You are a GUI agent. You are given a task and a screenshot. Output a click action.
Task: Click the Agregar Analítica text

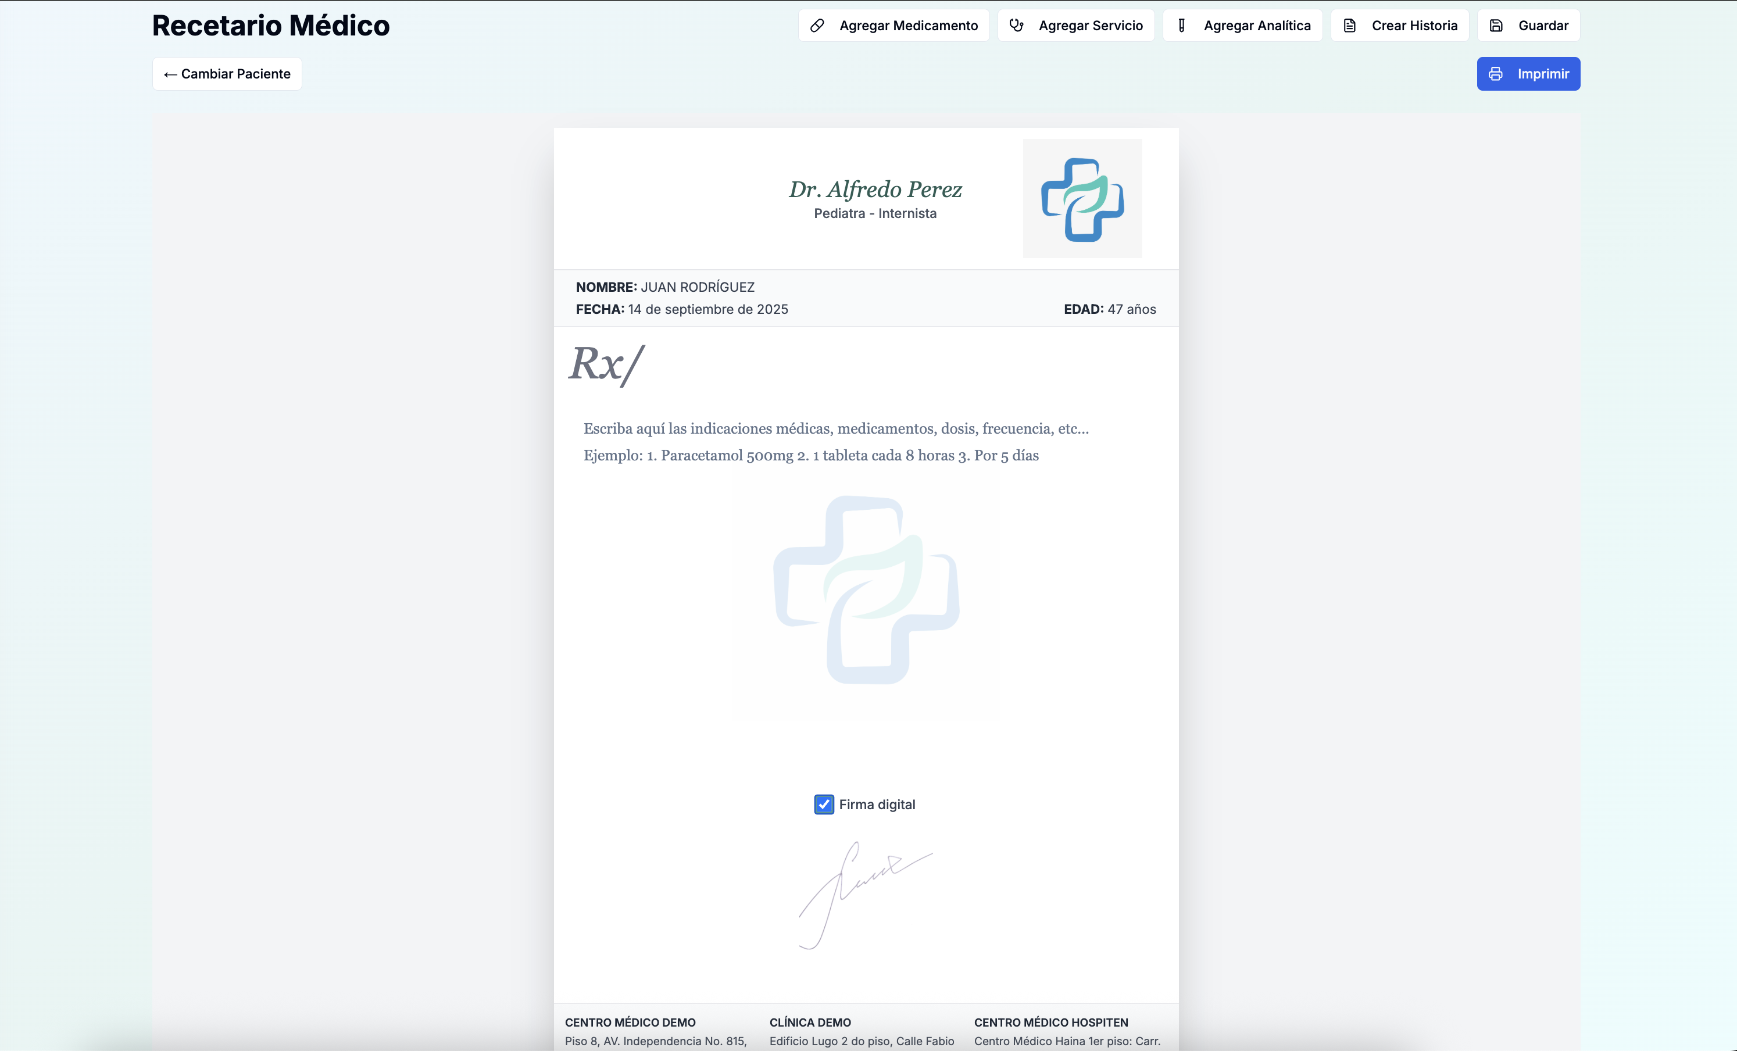(1256, 26)
